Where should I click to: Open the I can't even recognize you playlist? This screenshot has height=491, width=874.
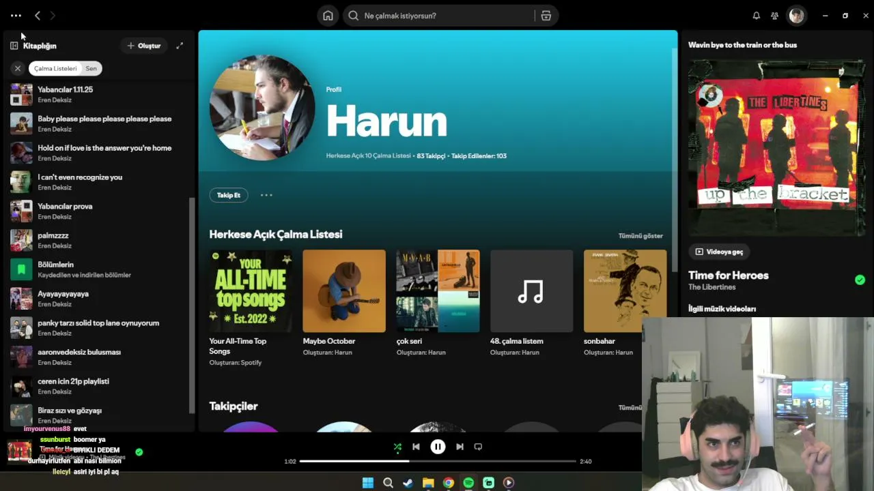pos(99,182)
